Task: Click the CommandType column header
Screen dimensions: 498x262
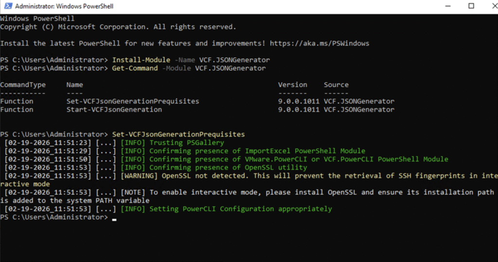Action: pyautogui.click(x=23, y=84)
